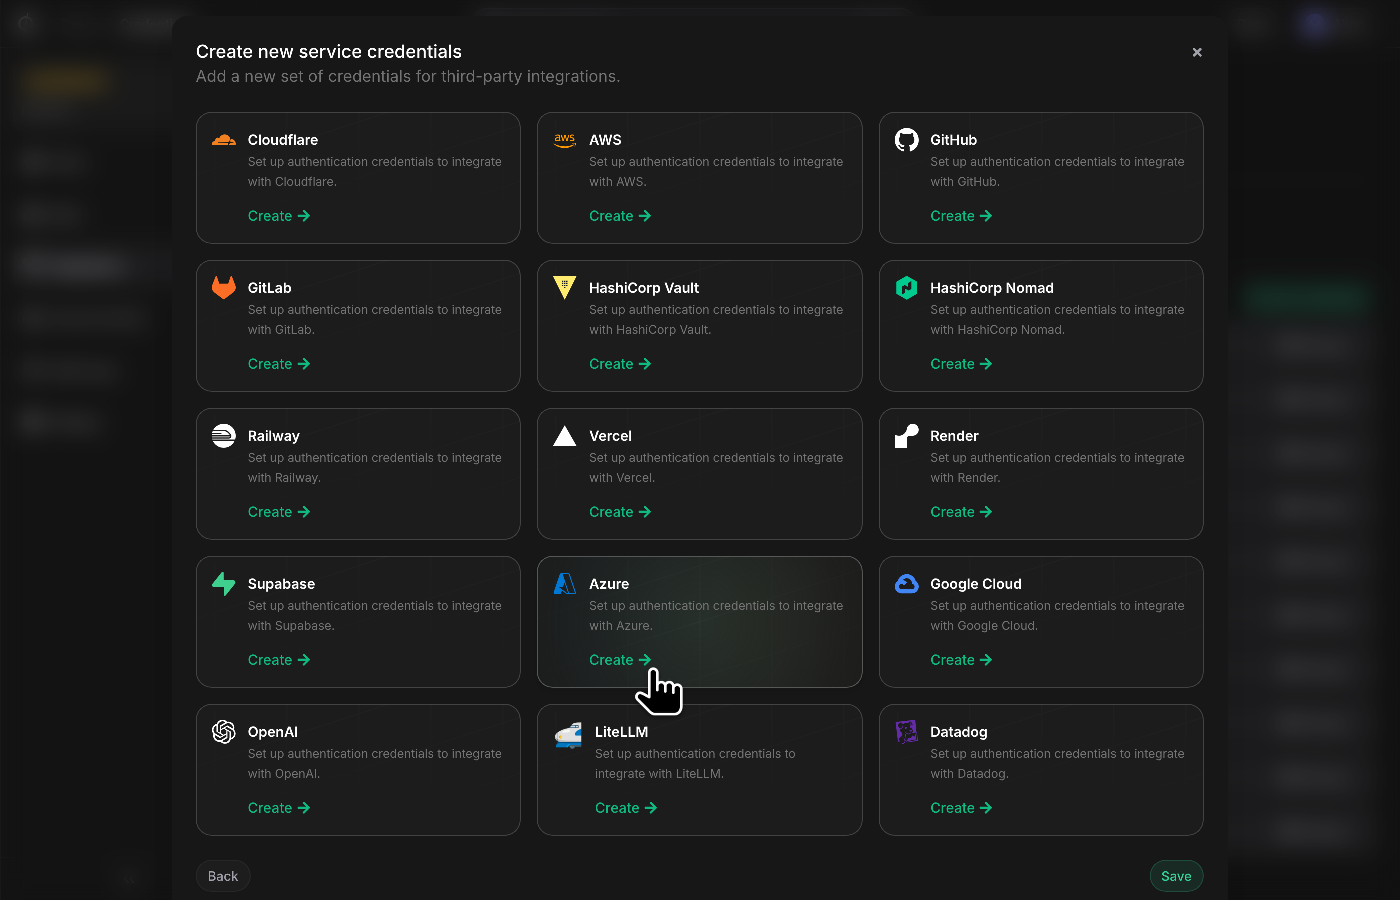1400x900 pixels.
Task: Click the GitLab fox icon
Action: pos(224,287)
